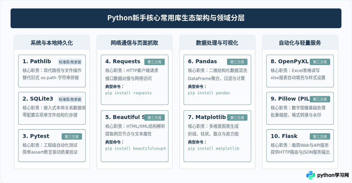This screenshot has width=352, height=183.
Task: Click the 7. Matplotlib card title
Action: [207, 117]
